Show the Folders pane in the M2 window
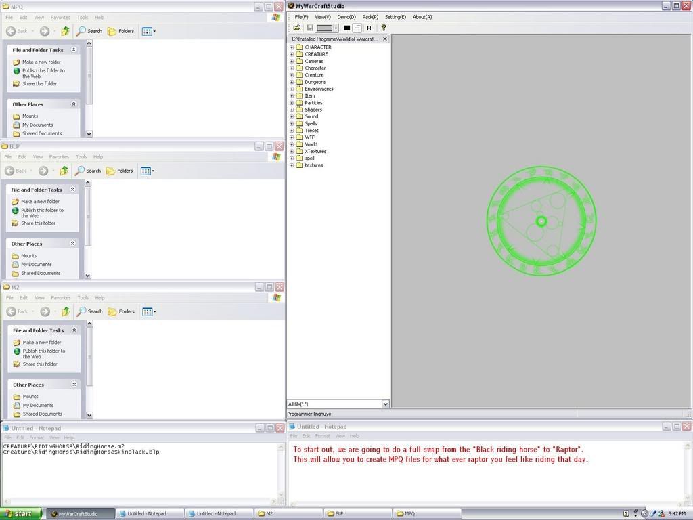This screenshot has height=520, width=693. [x=121, y=311]
